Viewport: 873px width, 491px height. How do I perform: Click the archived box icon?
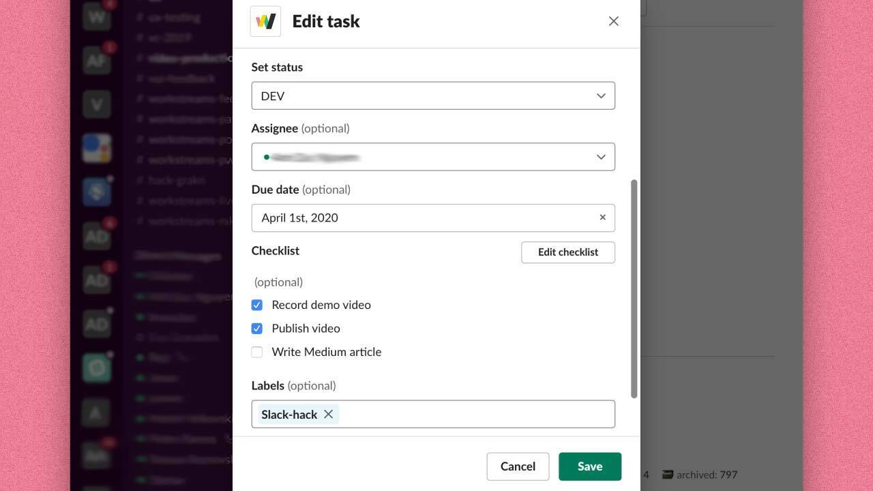[x=668, y=475]
